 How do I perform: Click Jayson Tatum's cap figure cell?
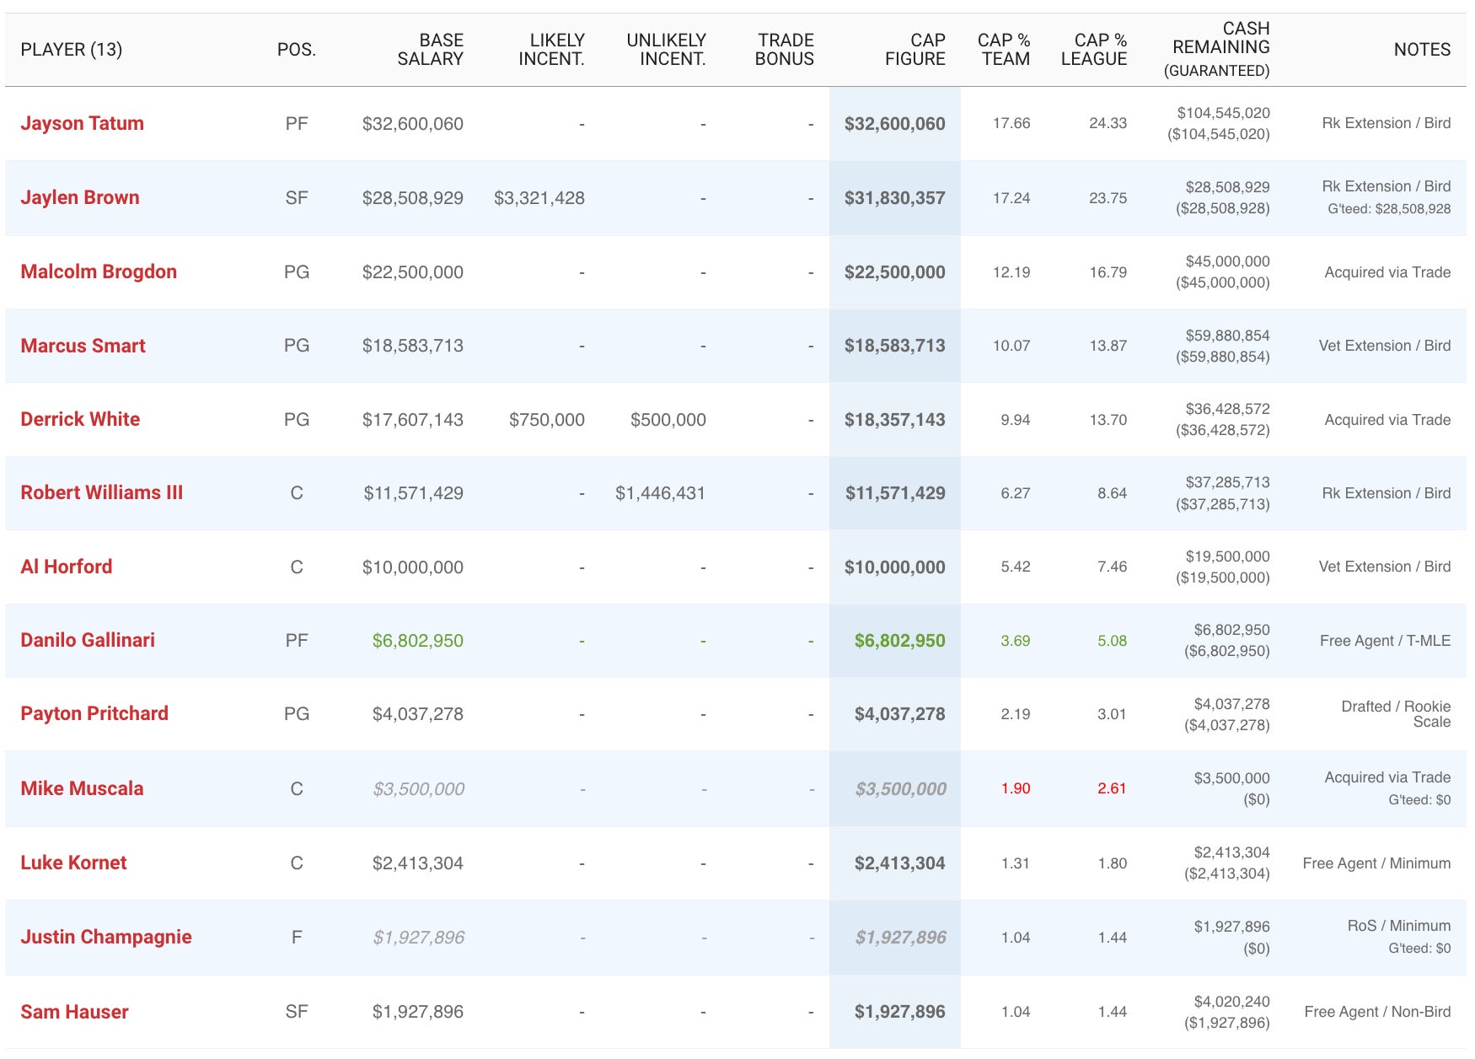(x=894, y=124)
